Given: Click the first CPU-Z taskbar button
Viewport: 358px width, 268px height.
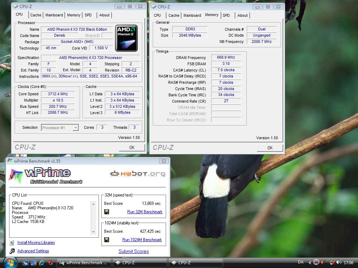Looking at the screenshot, I should pyautogui.click(x=139, y=263).
